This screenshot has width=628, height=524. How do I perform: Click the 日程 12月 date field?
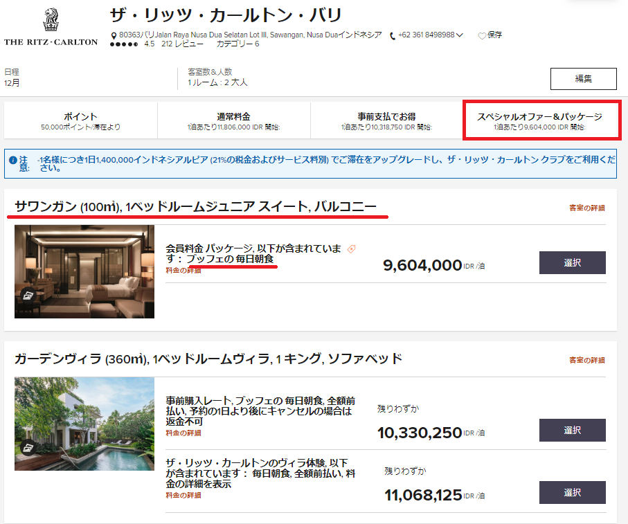(12, 78)
